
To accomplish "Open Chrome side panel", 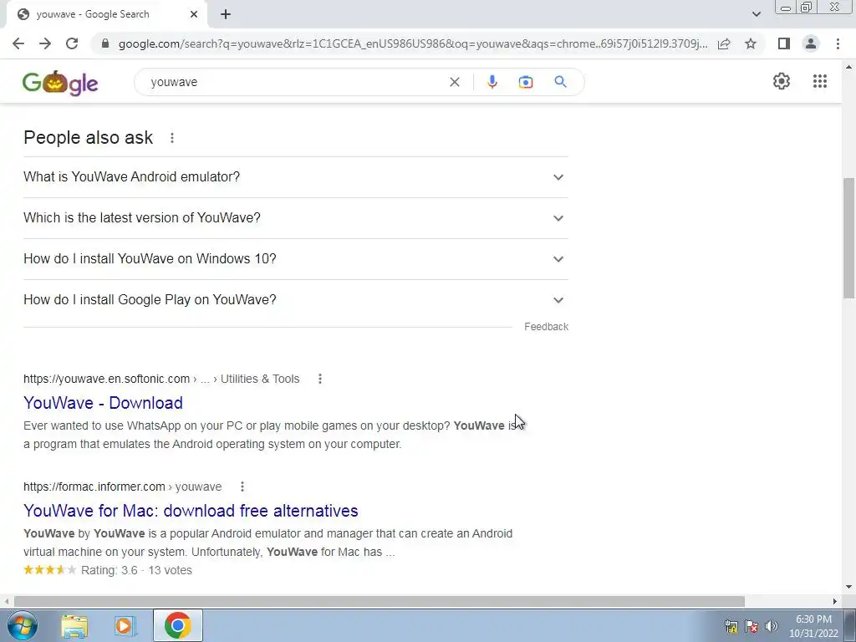I will [x=784, y=43].
